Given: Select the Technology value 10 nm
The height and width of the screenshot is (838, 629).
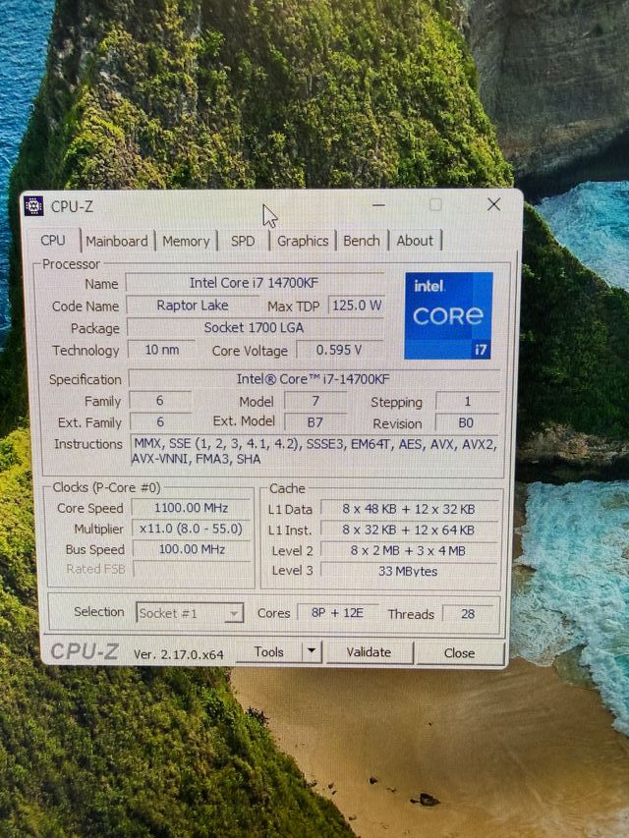Looking at the screenshot, I should click(x=162, y=350).
